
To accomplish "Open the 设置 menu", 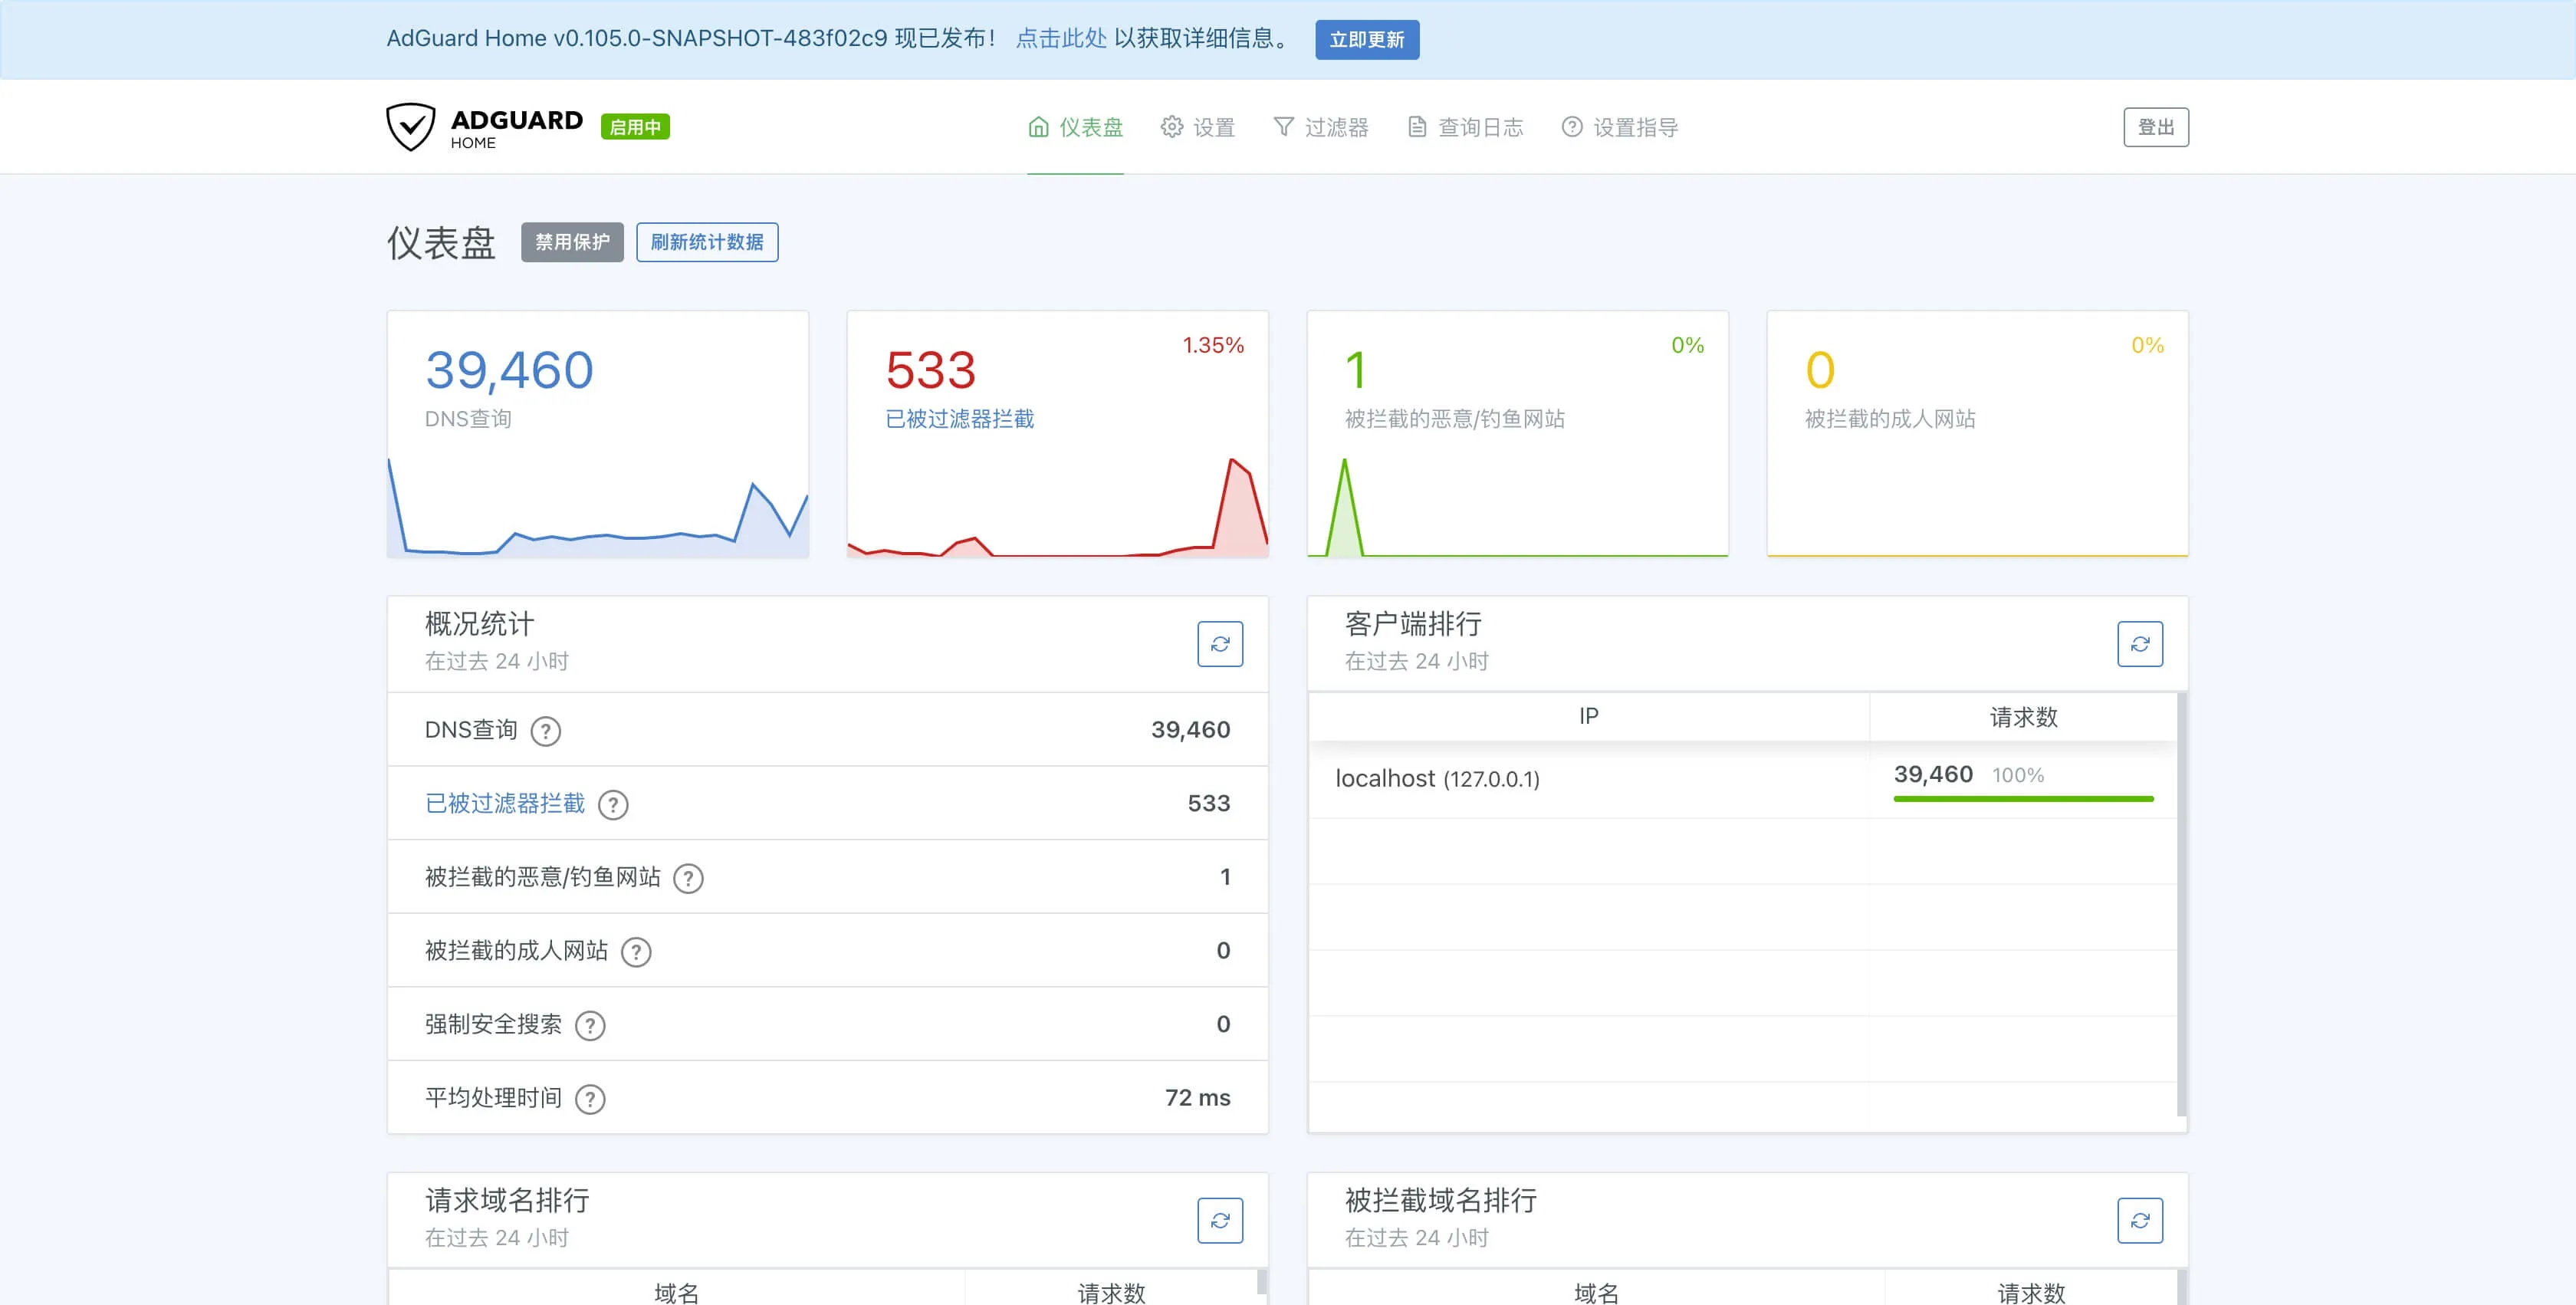I will click(1198, 127).
